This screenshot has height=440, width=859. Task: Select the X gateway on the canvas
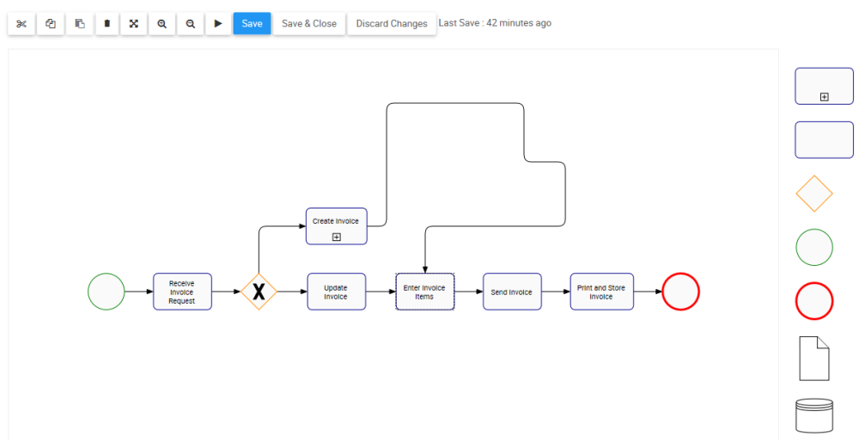pyautogui.click(x=259, y=292)
